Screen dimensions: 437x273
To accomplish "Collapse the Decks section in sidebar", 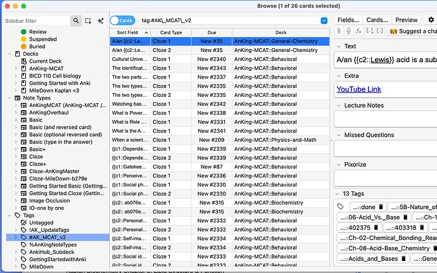I will tap(9, 54).
